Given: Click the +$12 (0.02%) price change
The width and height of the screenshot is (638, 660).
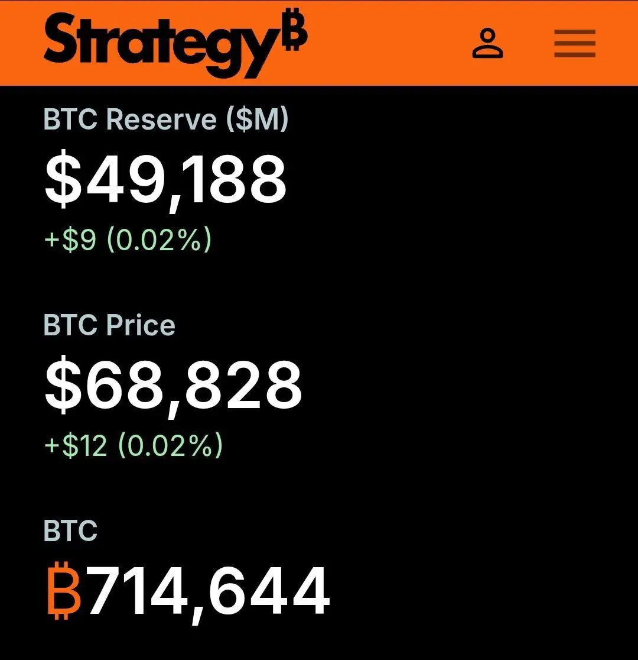Looking at the screenshot, I should tap(134, 445).
